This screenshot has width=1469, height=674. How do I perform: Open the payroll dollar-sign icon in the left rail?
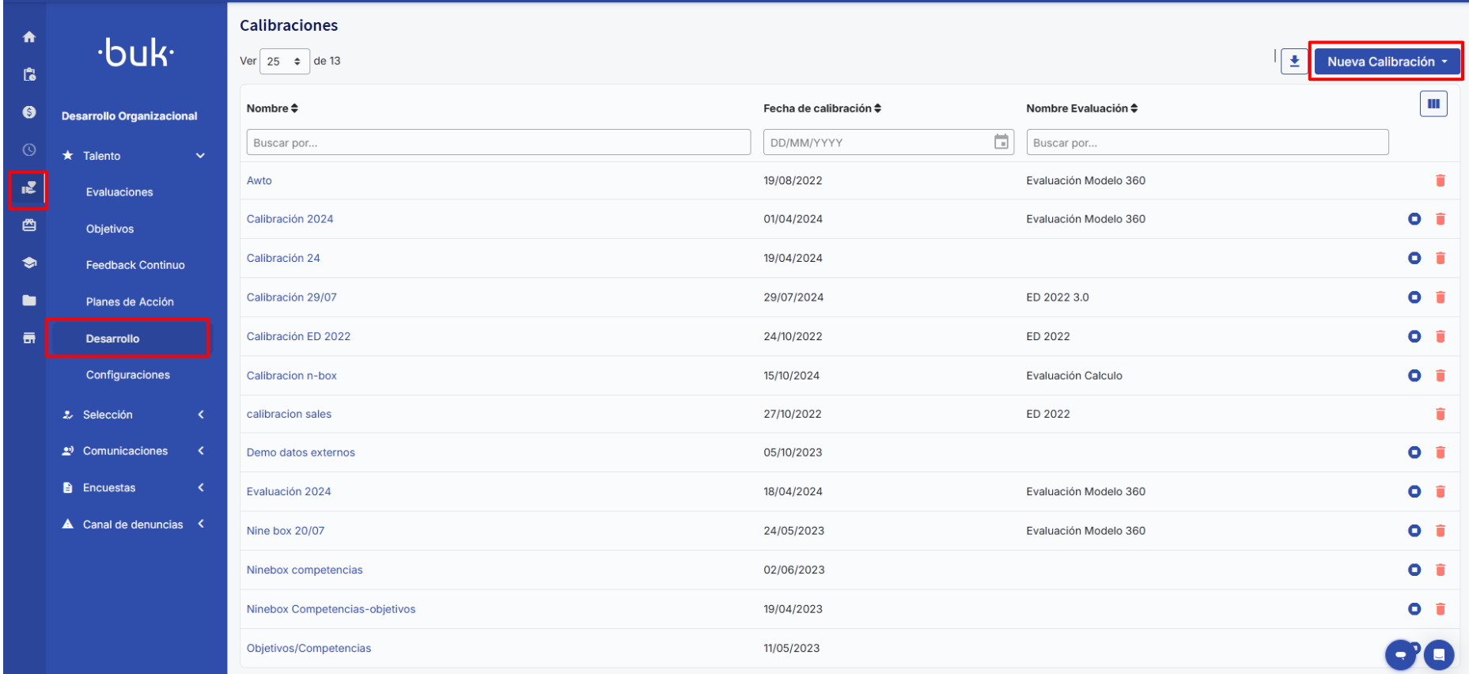click(29, 112)
